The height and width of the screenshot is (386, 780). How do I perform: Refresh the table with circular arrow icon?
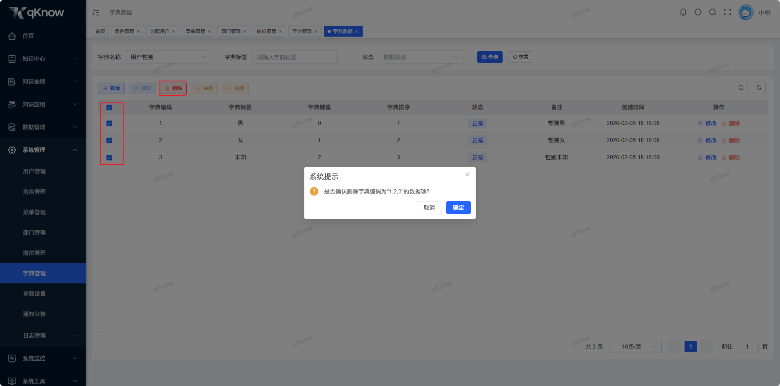(x=759, y=88)
